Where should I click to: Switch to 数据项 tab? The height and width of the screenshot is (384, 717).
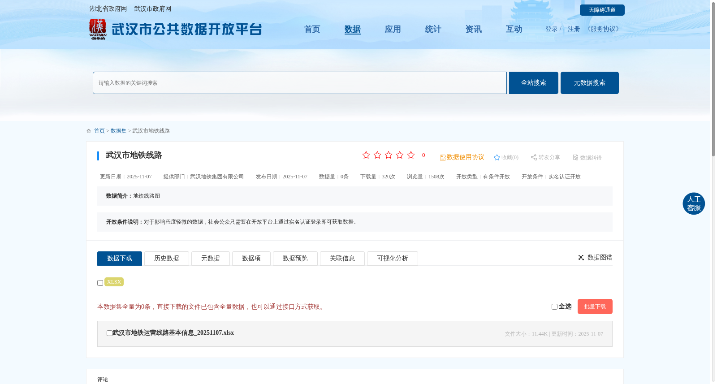click(251, 259)
